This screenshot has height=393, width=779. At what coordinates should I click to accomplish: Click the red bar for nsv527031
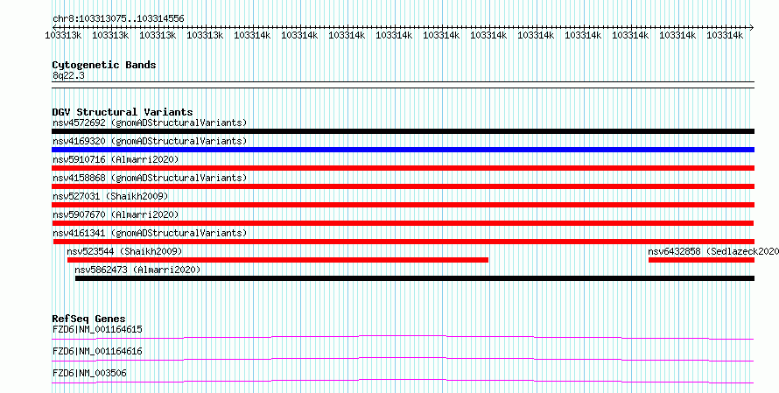403,205
